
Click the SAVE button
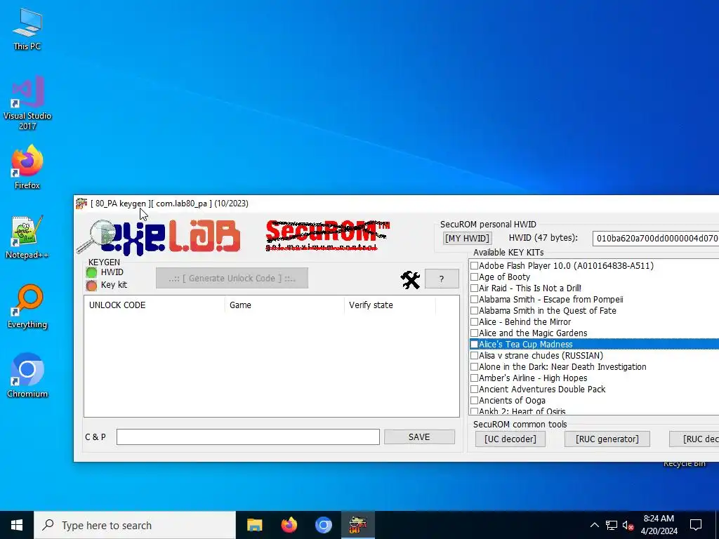[419, 437]
